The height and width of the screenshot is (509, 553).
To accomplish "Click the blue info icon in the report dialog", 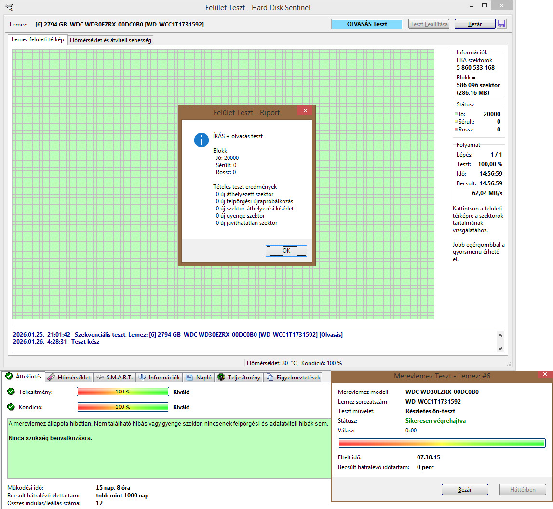I will tap(202, 140).
